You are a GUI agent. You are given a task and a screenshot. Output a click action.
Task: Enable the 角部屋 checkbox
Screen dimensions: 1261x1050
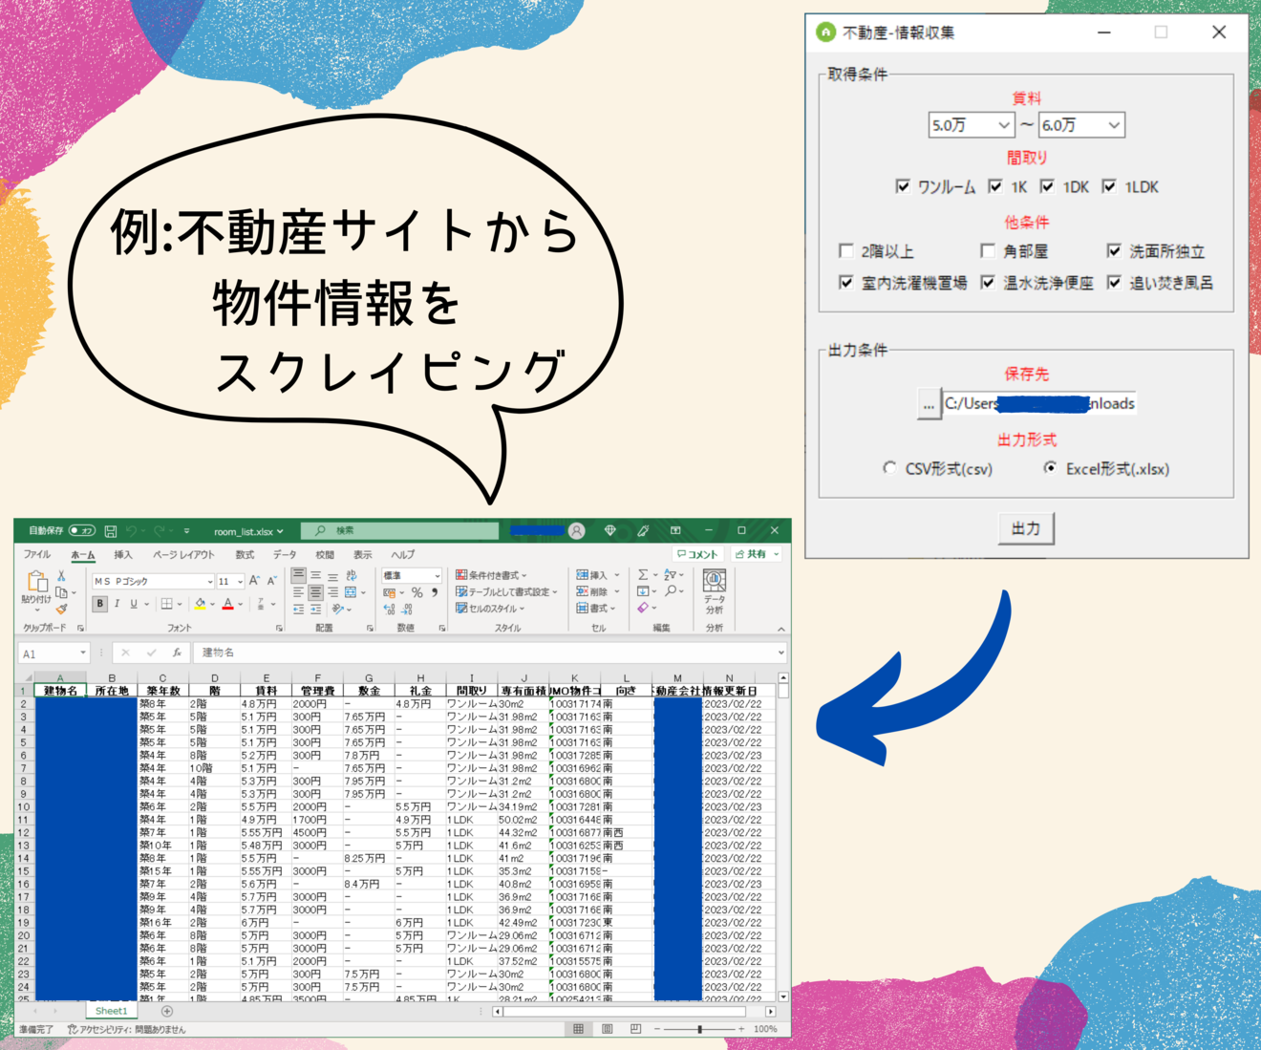988,250
